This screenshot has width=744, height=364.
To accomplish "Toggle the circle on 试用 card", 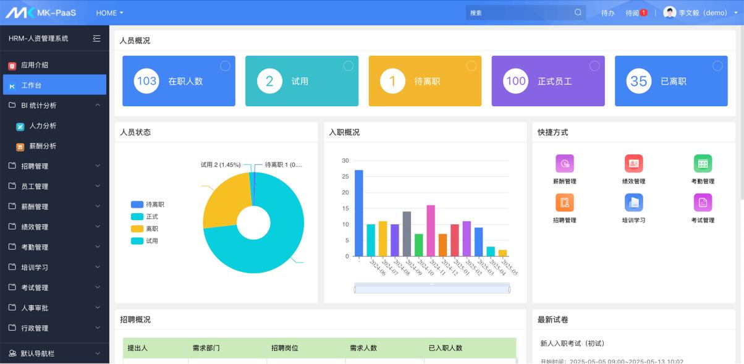I will 349,66.
